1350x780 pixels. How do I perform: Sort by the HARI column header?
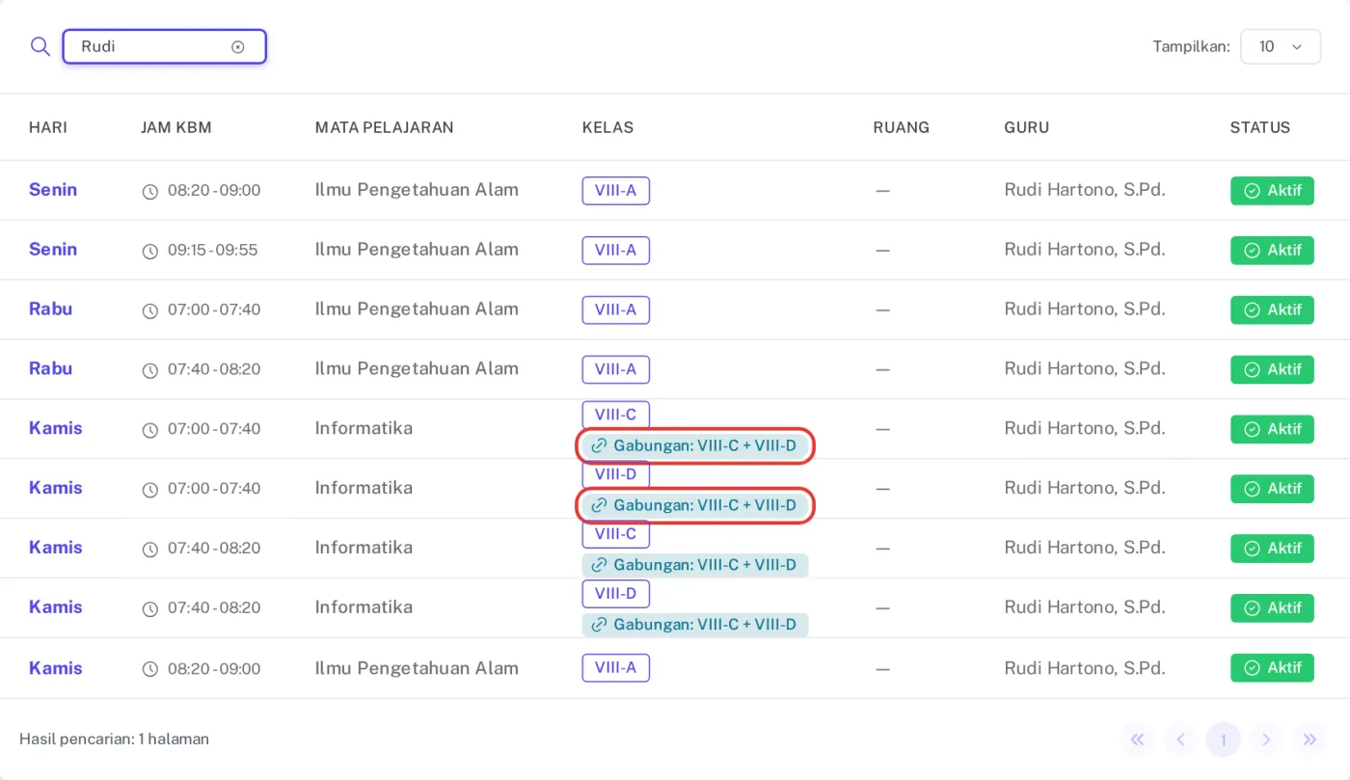(x=48, y=127)
